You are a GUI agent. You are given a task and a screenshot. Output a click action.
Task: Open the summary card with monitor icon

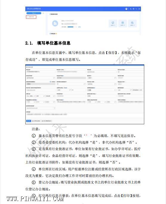click(x=113, y=24)
